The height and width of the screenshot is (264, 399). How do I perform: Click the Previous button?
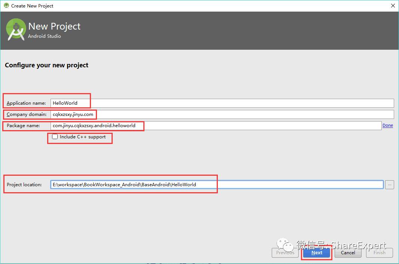[285, 252]
